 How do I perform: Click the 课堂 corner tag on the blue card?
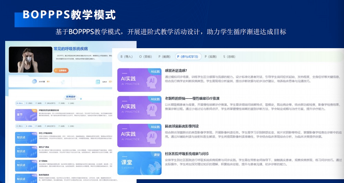(156, 154)
